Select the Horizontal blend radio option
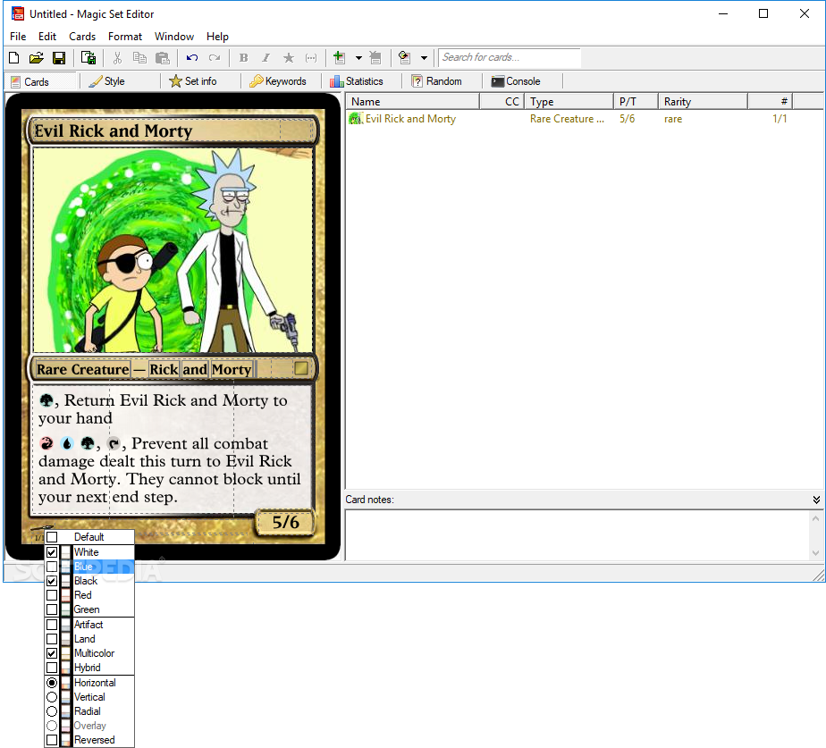This screenshot has width=826, height=748. (52, 683)
